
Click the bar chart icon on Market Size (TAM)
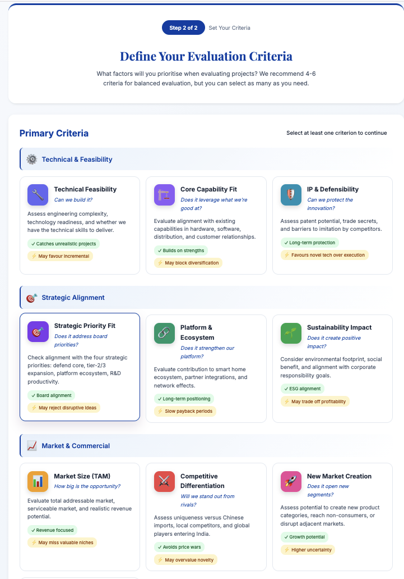(37, 481)
